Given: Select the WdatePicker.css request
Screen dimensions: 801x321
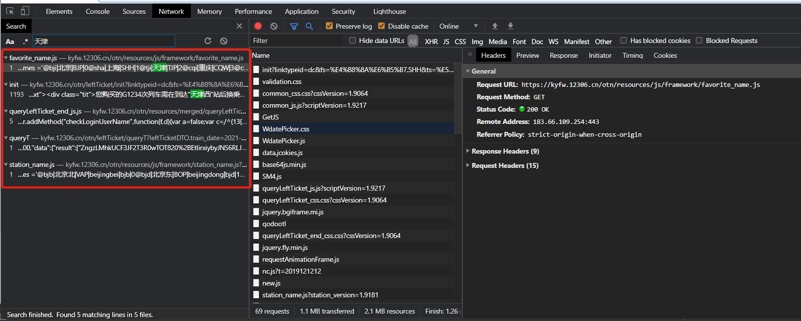Looking at the screenshot, I should point(353,129).
